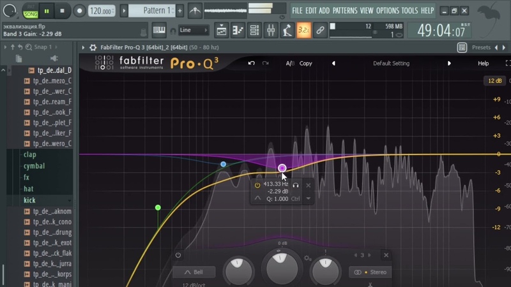Click the gain knob in band panel
Image resolution: width=511 pixels, height=287 pixels.
pos(282,268)
